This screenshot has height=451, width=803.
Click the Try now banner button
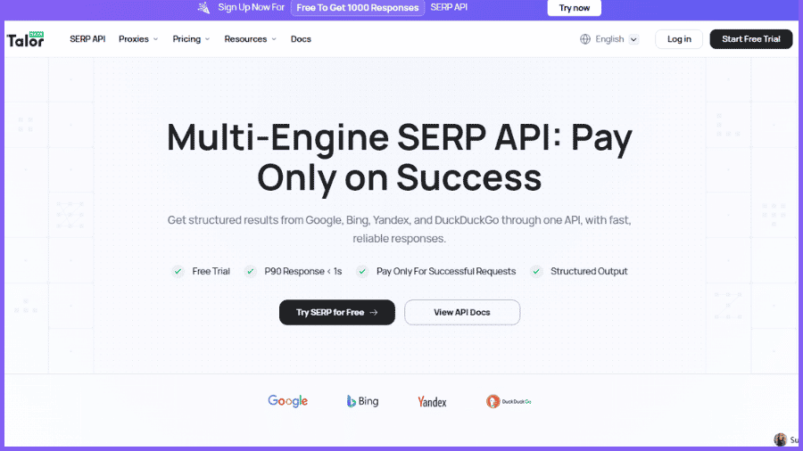point(574,8)
